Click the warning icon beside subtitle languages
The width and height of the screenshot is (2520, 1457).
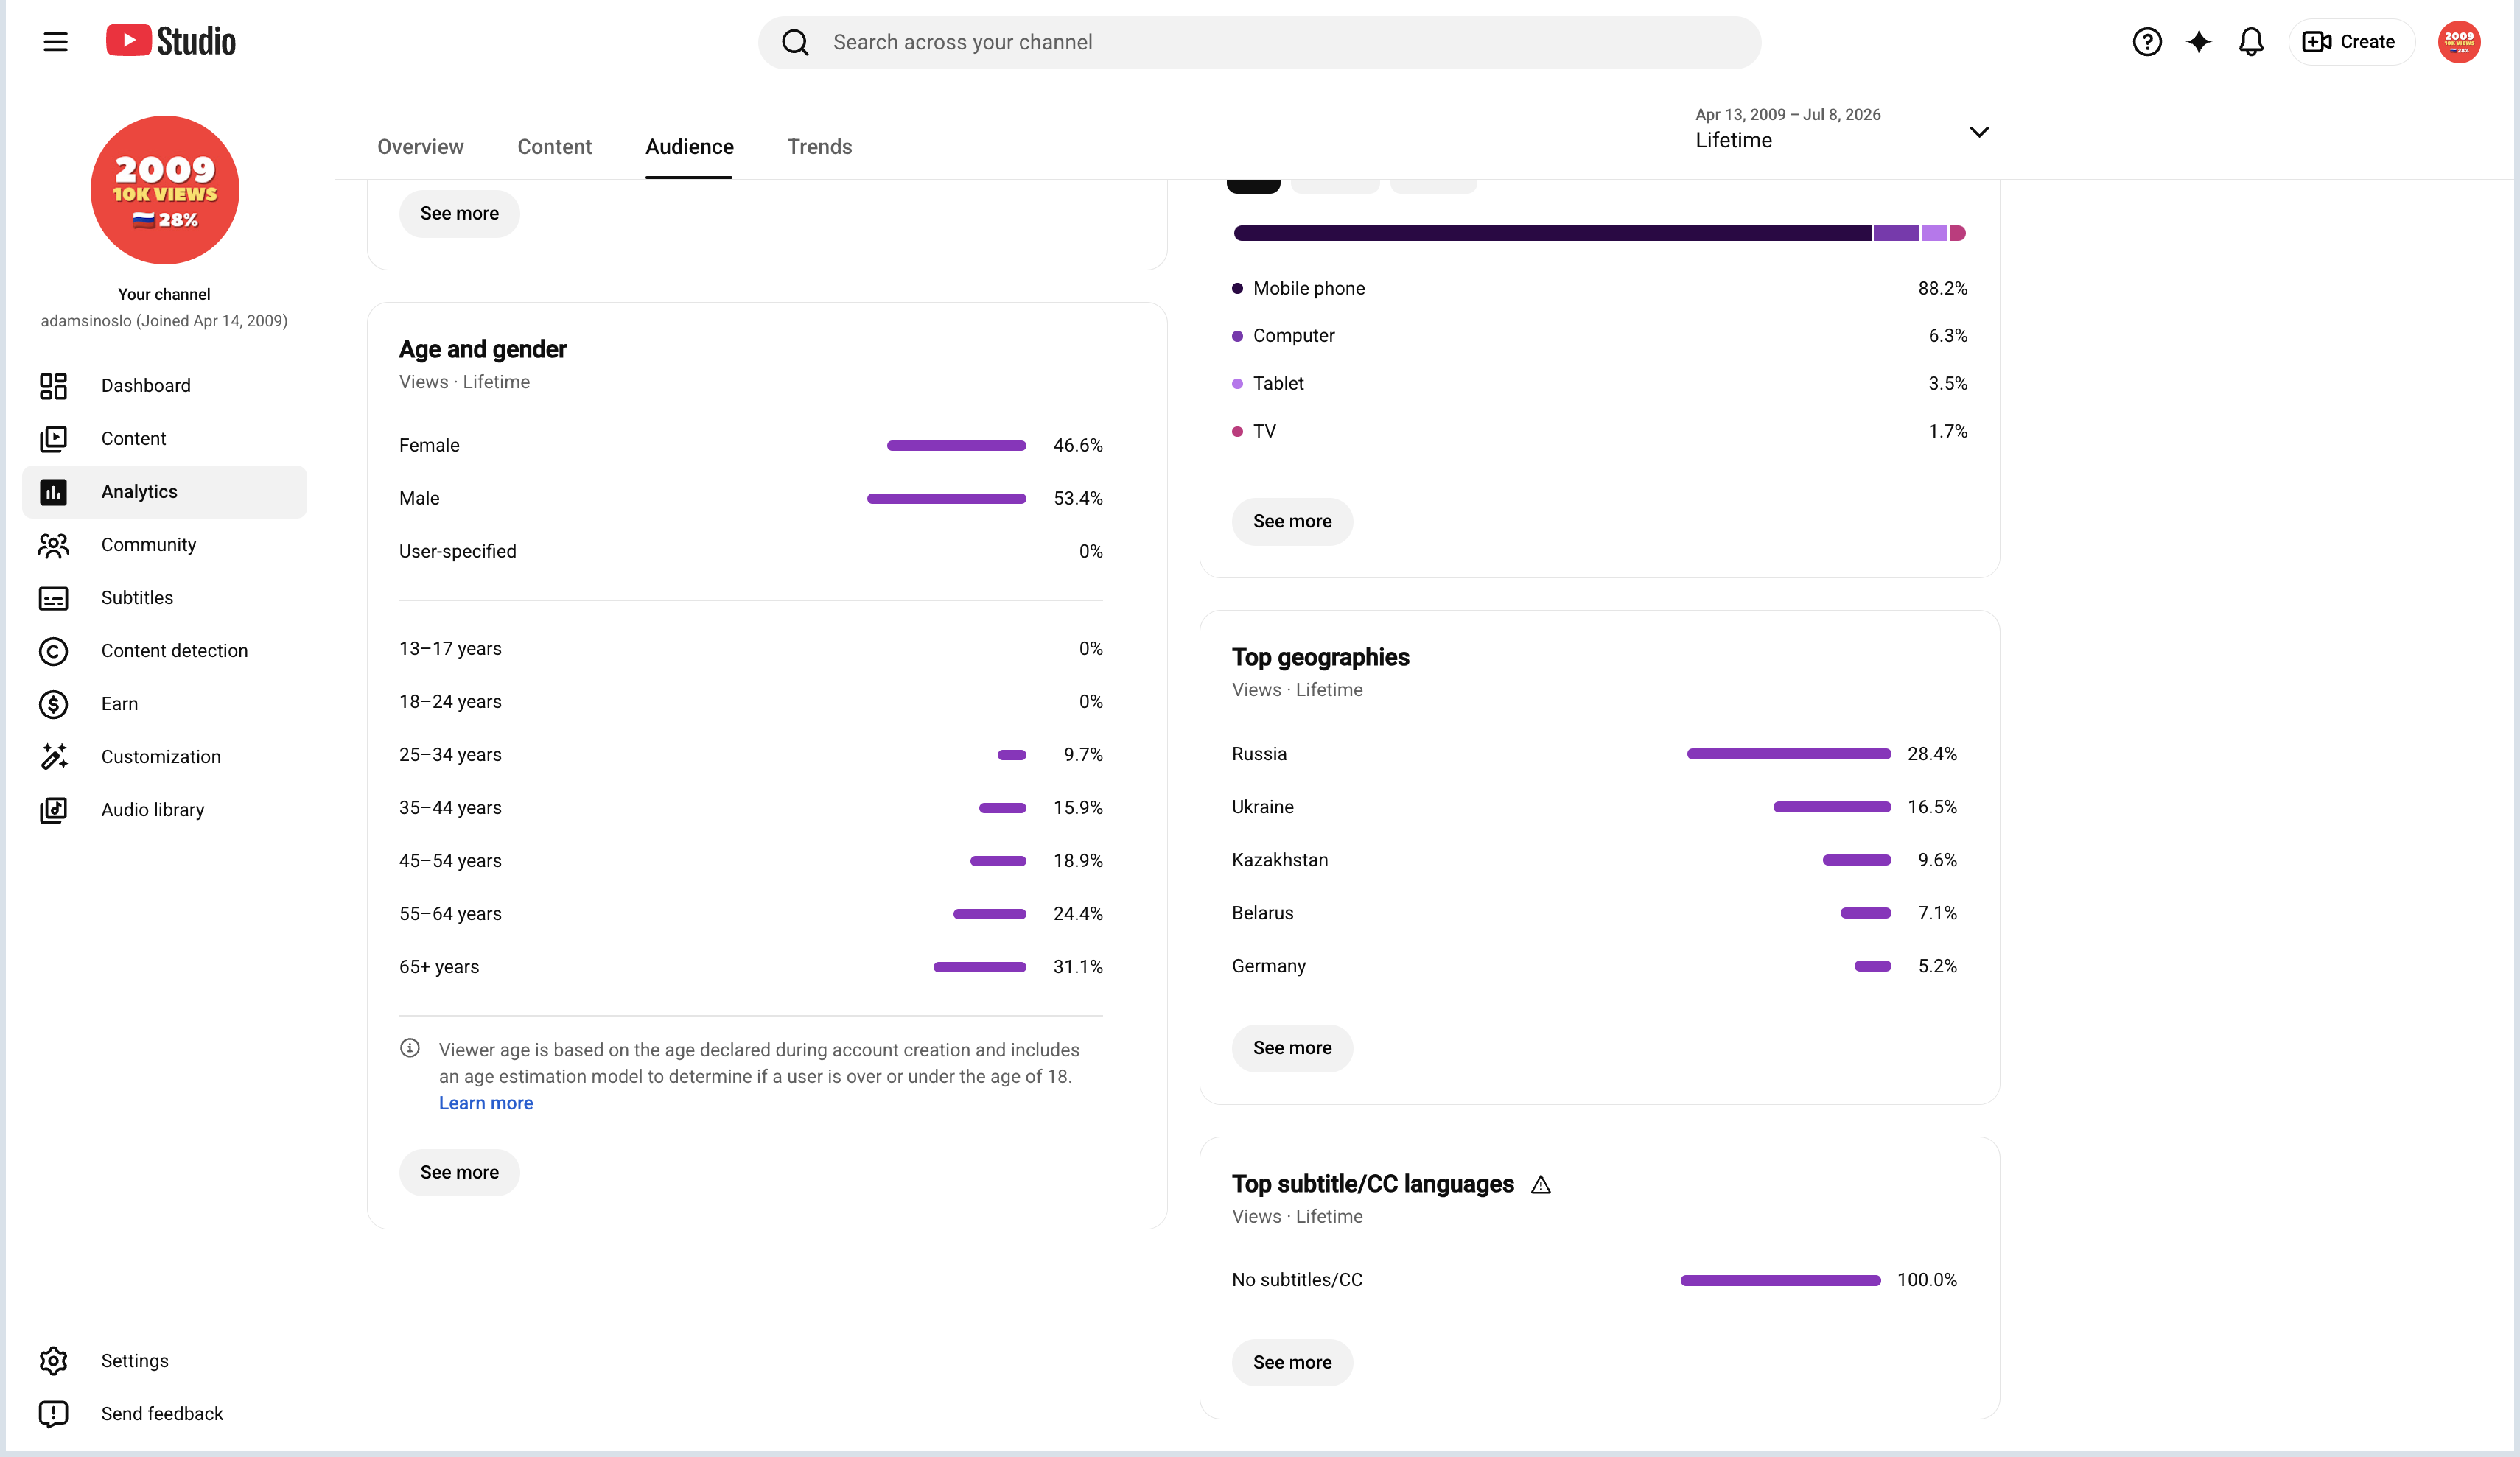click(1540, 1185)
